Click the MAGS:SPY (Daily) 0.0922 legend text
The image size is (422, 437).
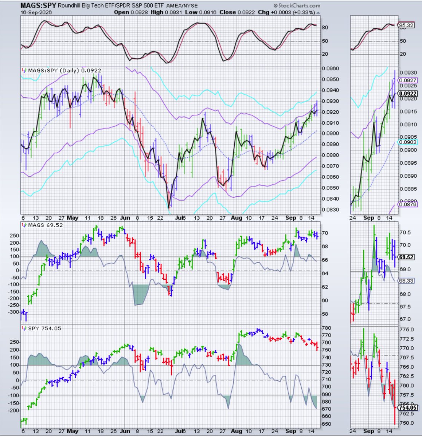coord(65,71)
